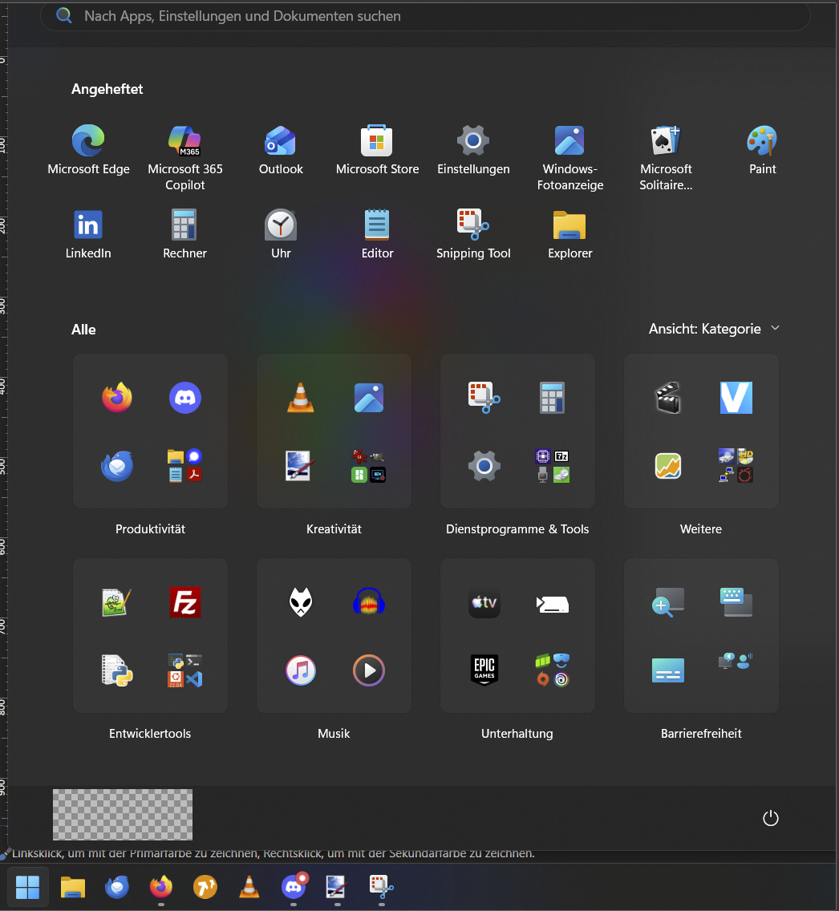Launch Audacity in Musik category
The image size is (839, 911).
click(368, 602)
